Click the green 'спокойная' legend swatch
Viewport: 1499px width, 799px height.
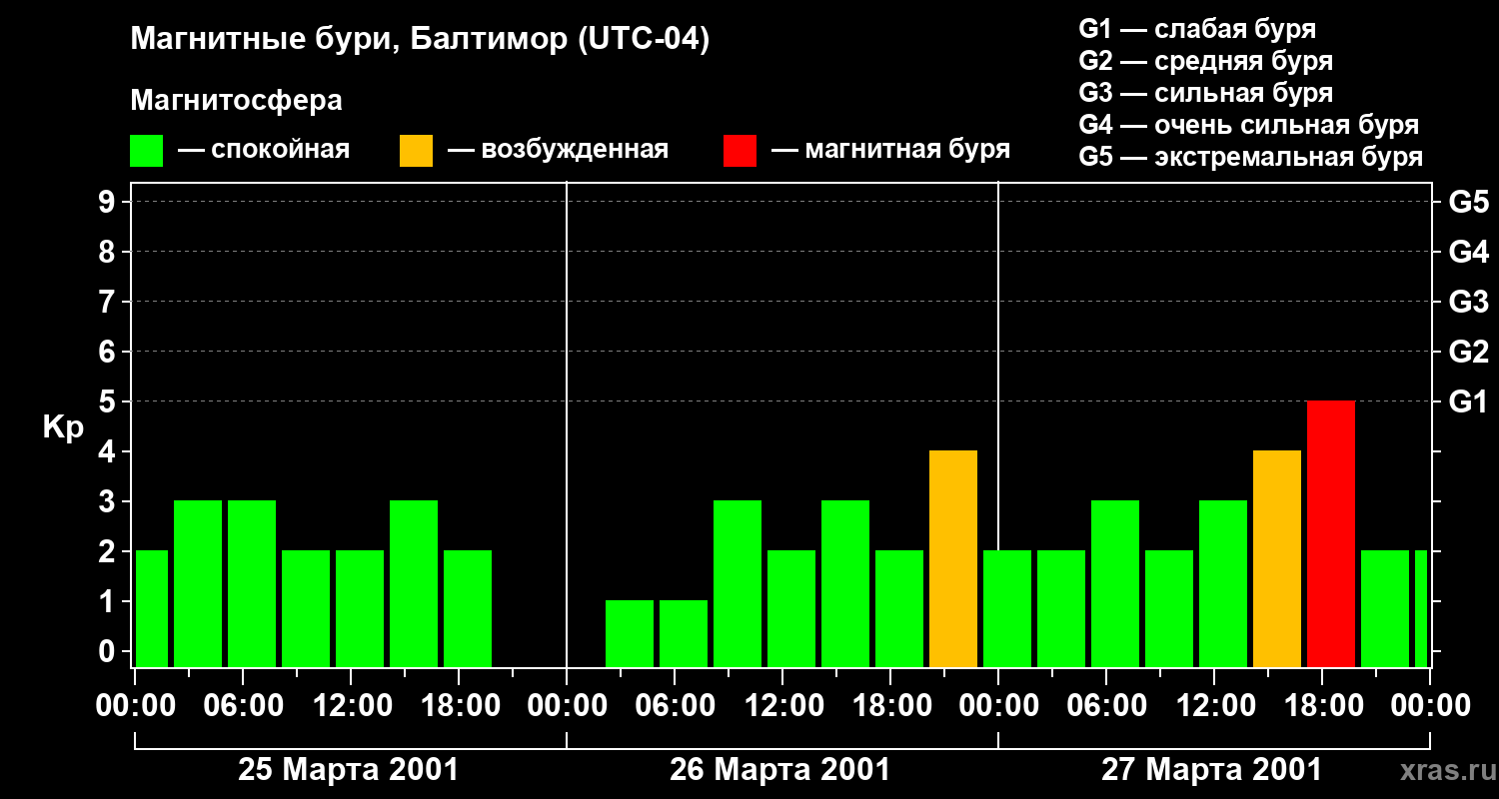coord(147,150)
